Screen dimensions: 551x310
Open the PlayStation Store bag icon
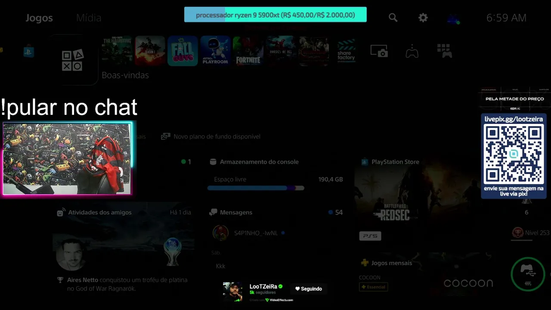coord(29,51)
